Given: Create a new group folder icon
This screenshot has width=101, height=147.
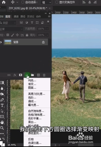Looking at the screenshot, I should click(32, 75).
